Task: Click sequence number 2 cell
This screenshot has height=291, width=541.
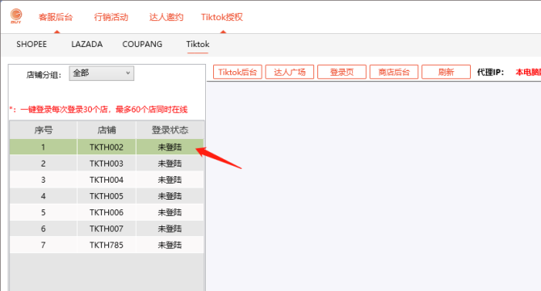Action: tap(43, 163)
